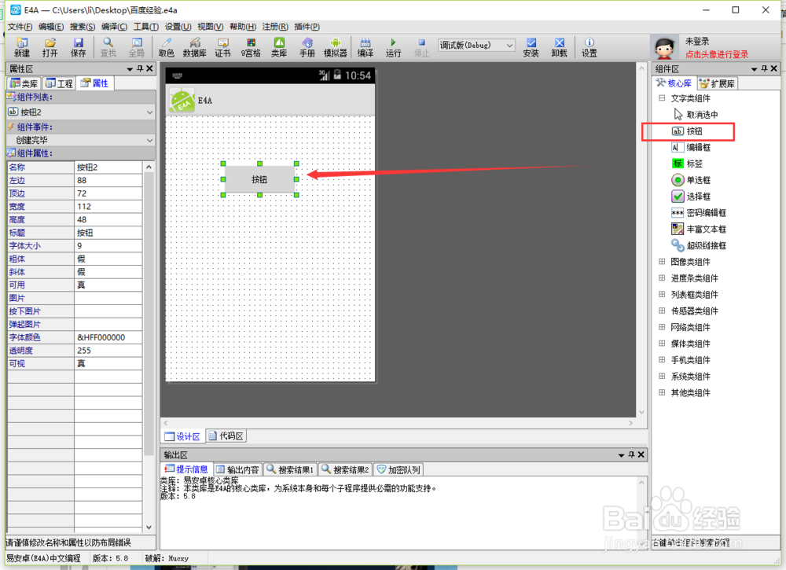
Task: Expand the 媒体类组件 tree node
Action: pyautogui.click(x=662, y=344)
